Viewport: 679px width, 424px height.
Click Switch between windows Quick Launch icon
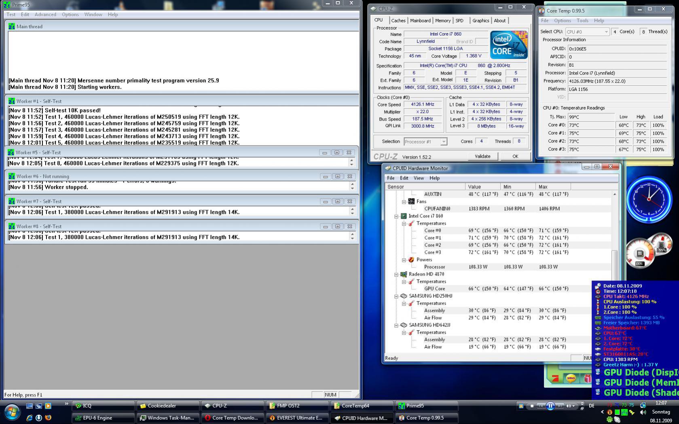pos(39,406)
